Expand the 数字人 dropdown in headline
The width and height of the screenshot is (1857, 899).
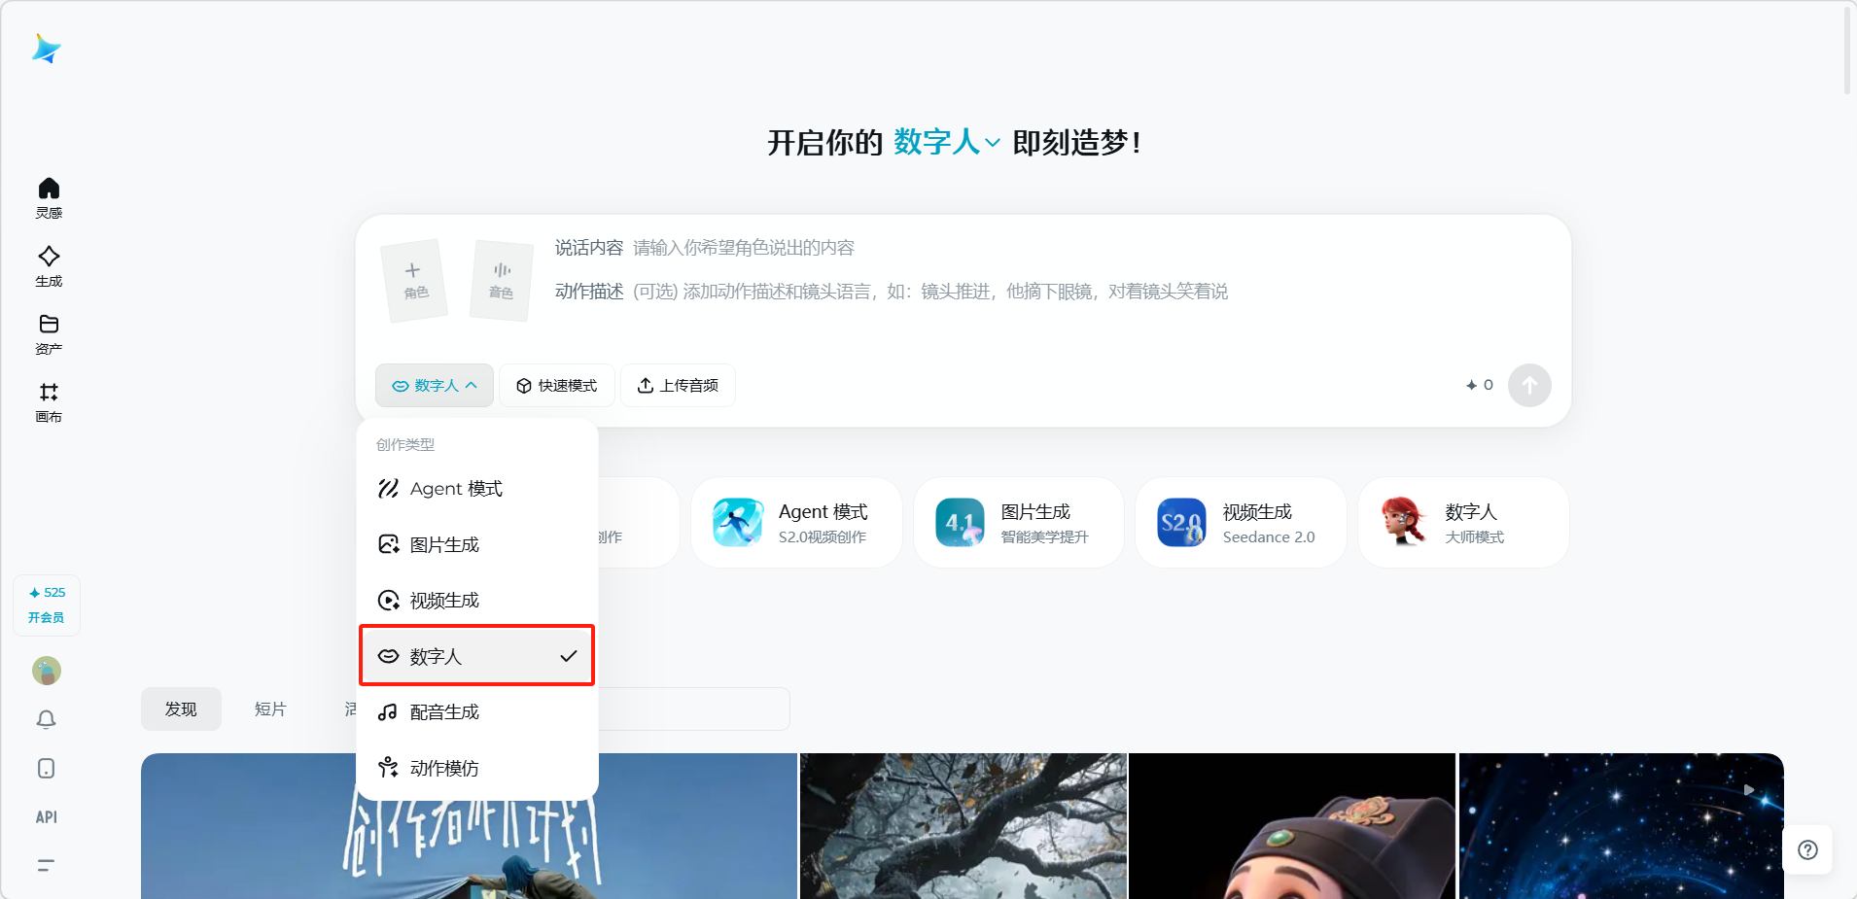click(946, 143)
